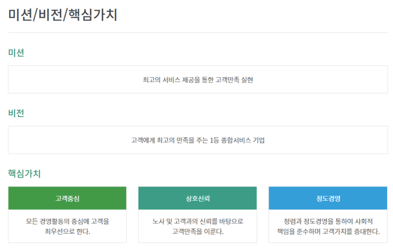Select the green 미션 section heading

(x=16, y=53)
